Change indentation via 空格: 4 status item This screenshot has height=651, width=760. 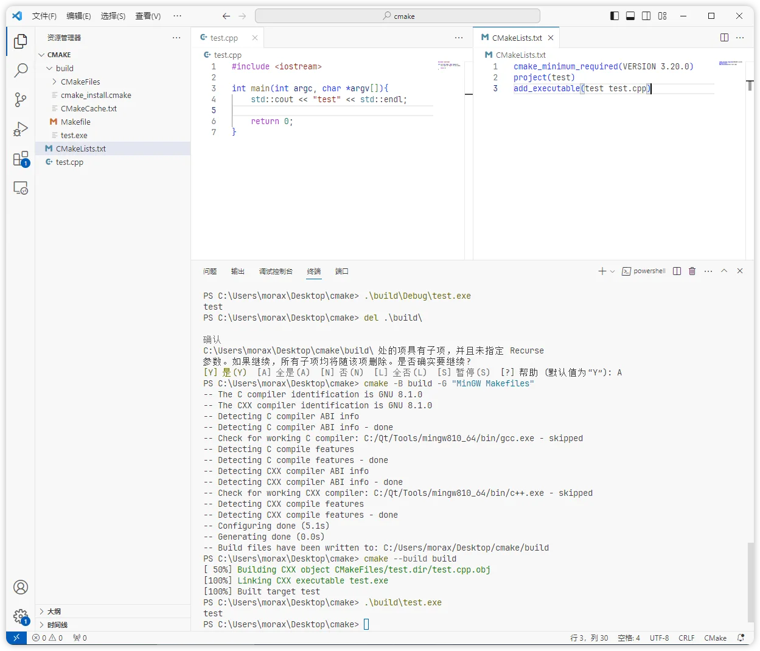coord(629,638)
